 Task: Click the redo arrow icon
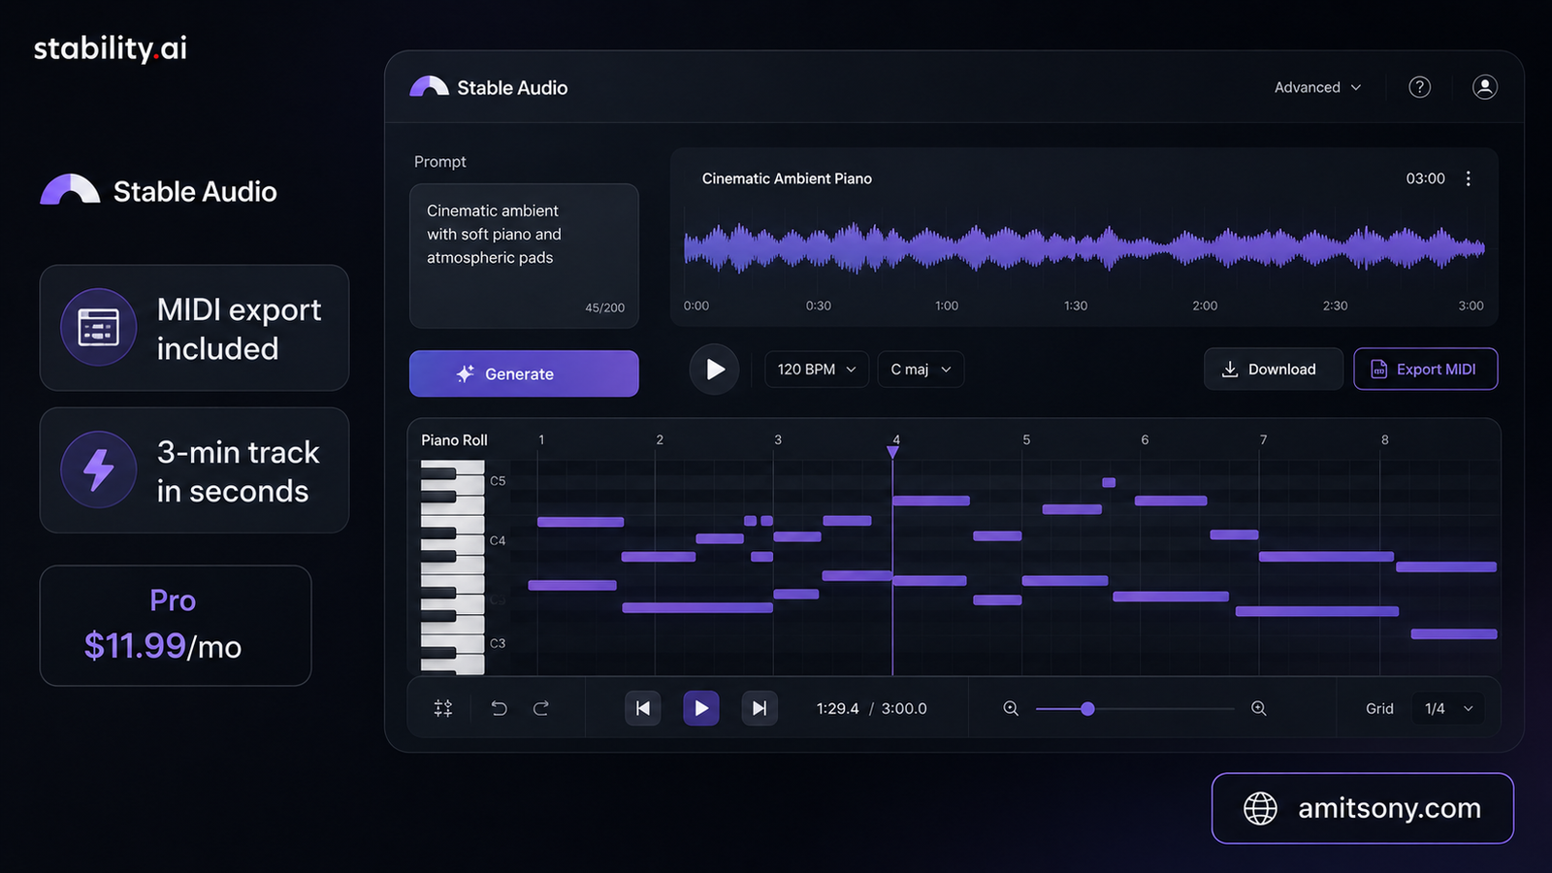pyautogui.click(x=541, y=708)
